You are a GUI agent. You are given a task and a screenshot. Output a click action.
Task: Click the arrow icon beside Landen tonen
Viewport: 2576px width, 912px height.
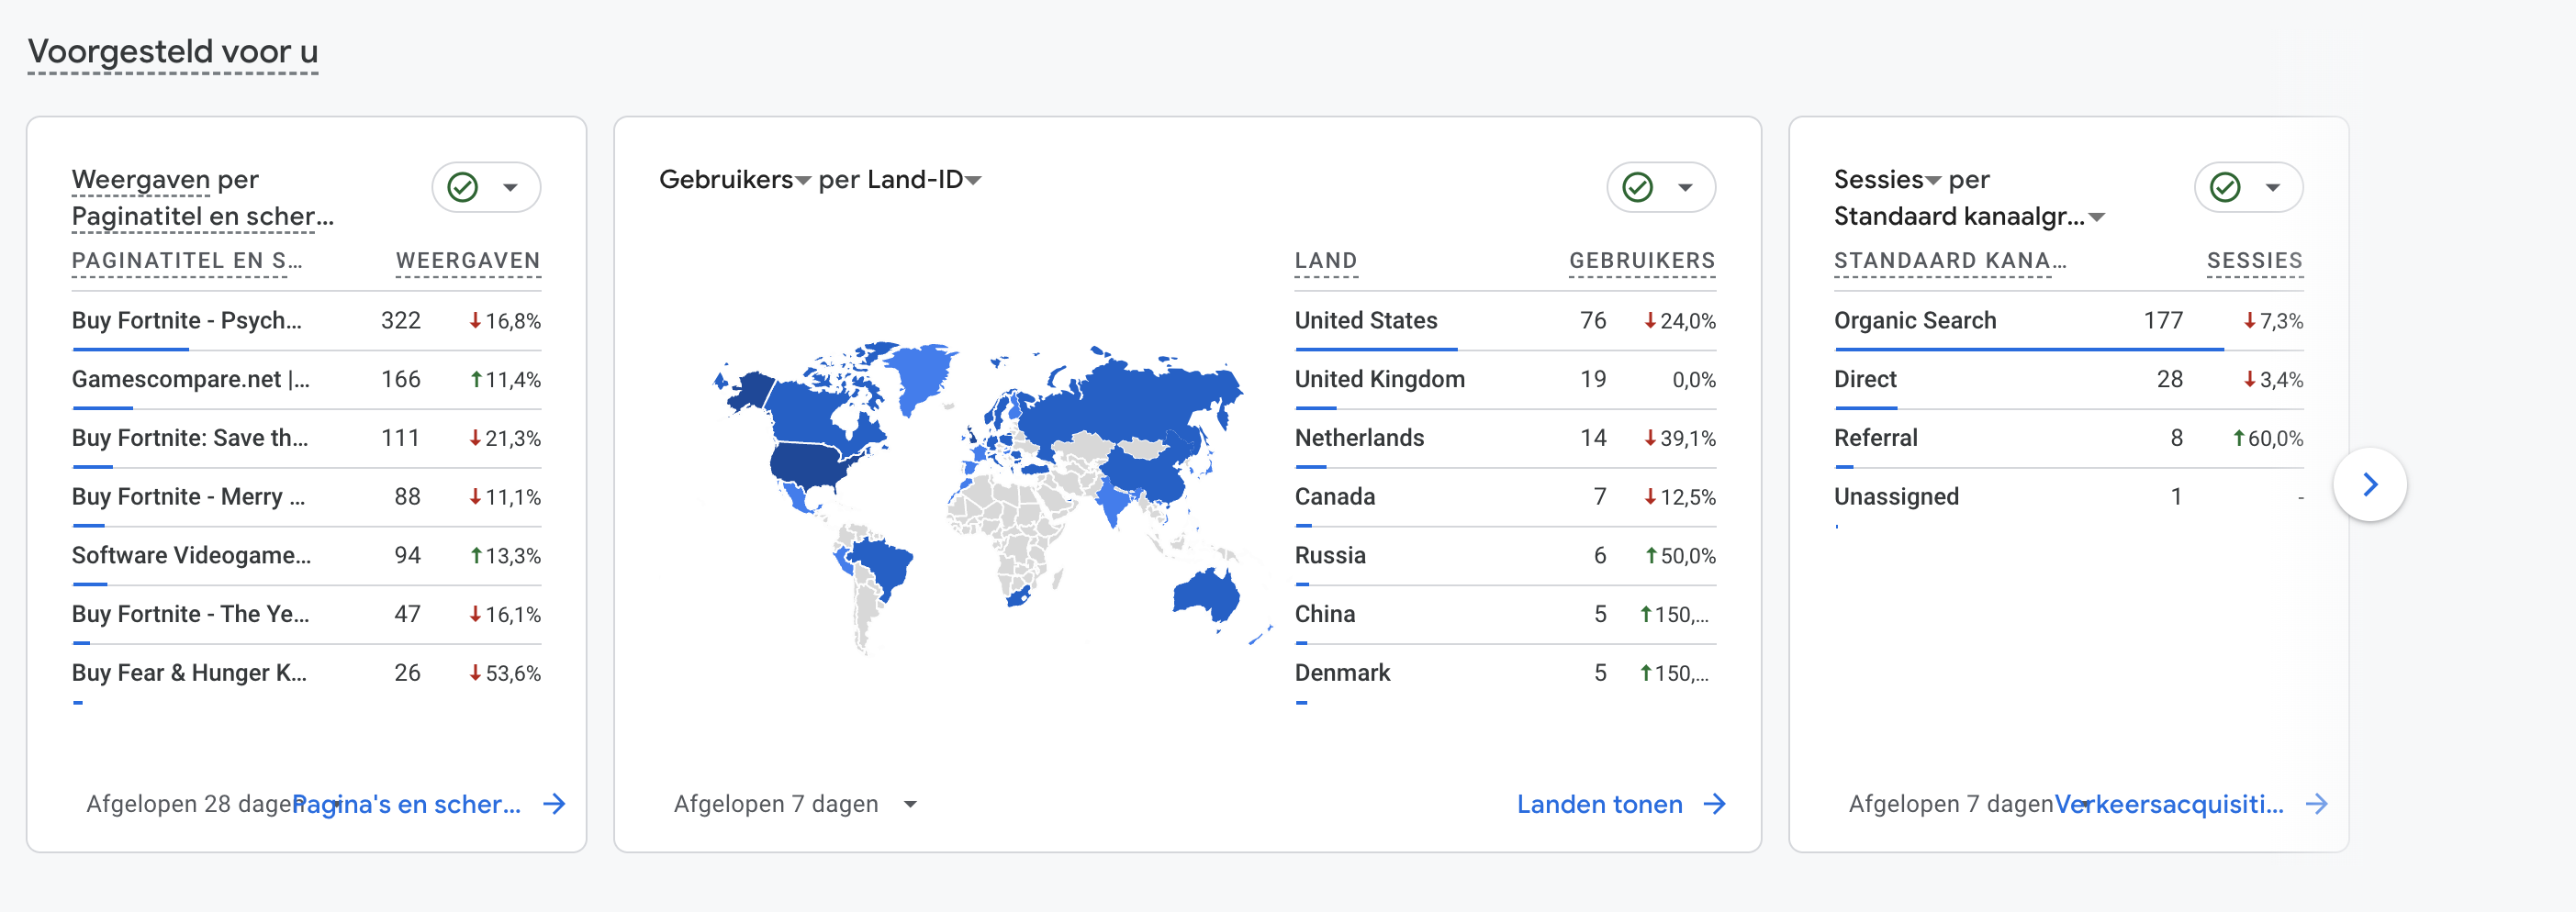click(1715, 804)
